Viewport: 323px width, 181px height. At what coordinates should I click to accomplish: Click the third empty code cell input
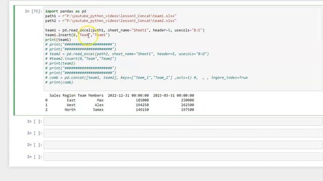pyautogui.click(x=183, y=145)
